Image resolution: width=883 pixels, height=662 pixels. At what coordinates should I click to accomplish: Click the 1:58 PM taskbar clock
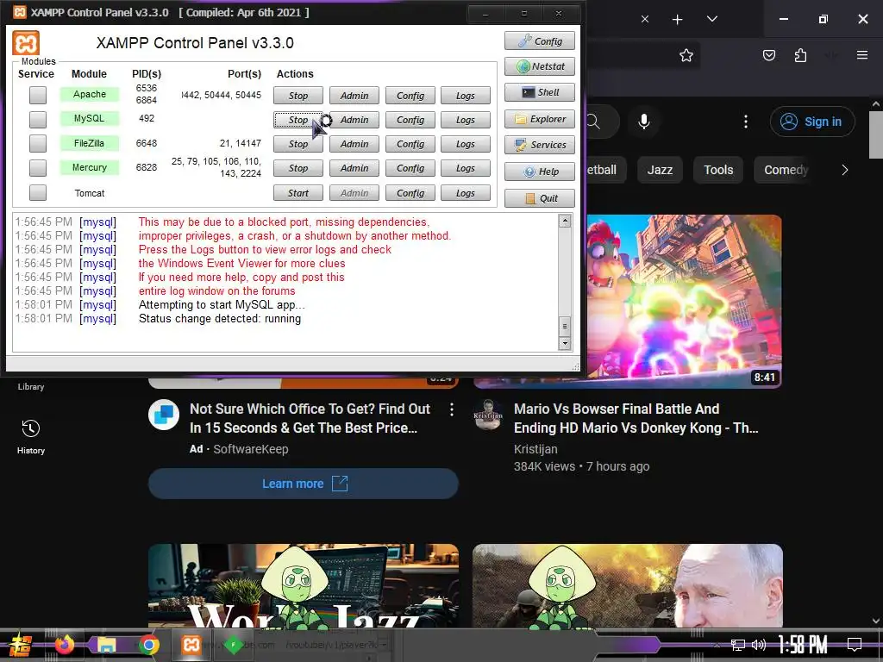point(803,644)
